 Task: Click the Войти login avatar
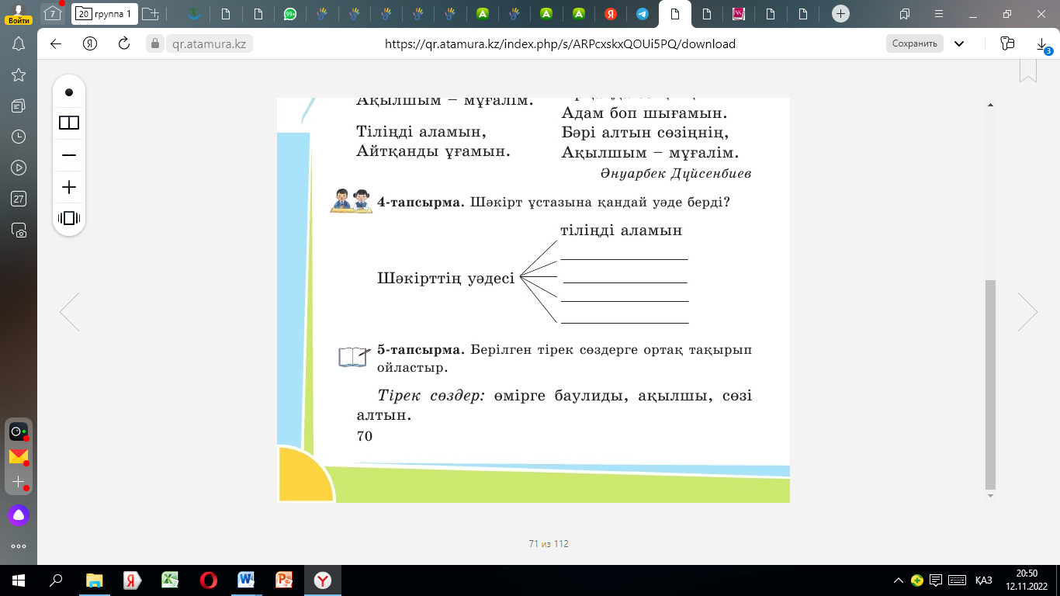click(19, 13)
